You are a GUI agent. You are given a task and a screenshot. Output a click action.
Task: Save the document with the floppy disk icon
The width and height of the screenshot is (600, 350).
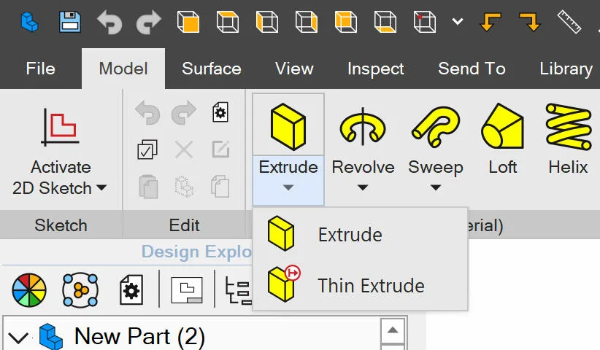pos(69,22)
